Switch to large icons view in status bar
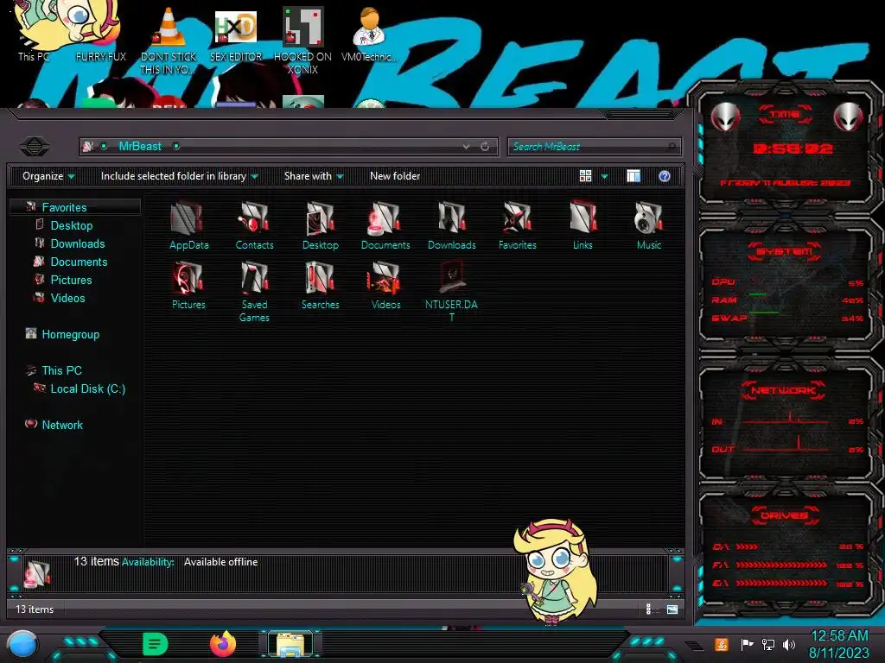The height and width of the screenshot is (663, 885). coord(672,609)
